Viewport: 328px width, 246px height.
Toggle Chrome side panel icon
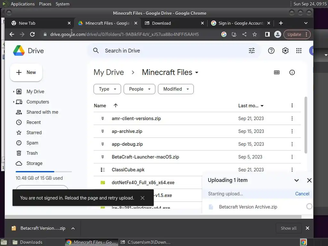267,34
